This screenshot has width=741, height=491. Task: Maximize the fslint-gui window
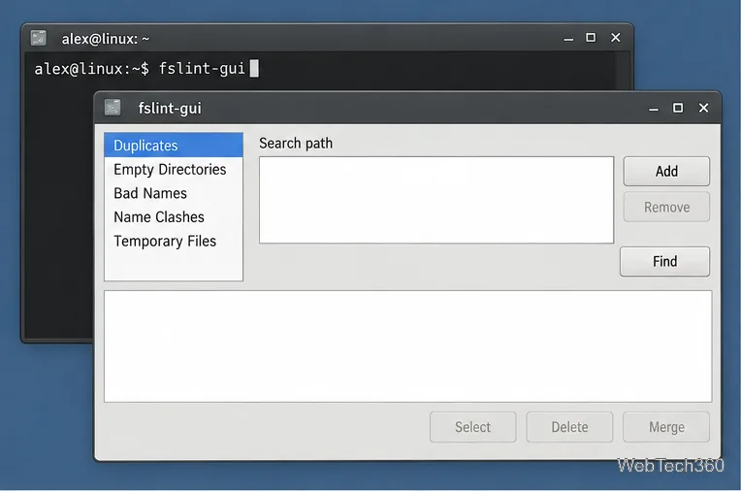pyautogui.click(x=678, y=108)
